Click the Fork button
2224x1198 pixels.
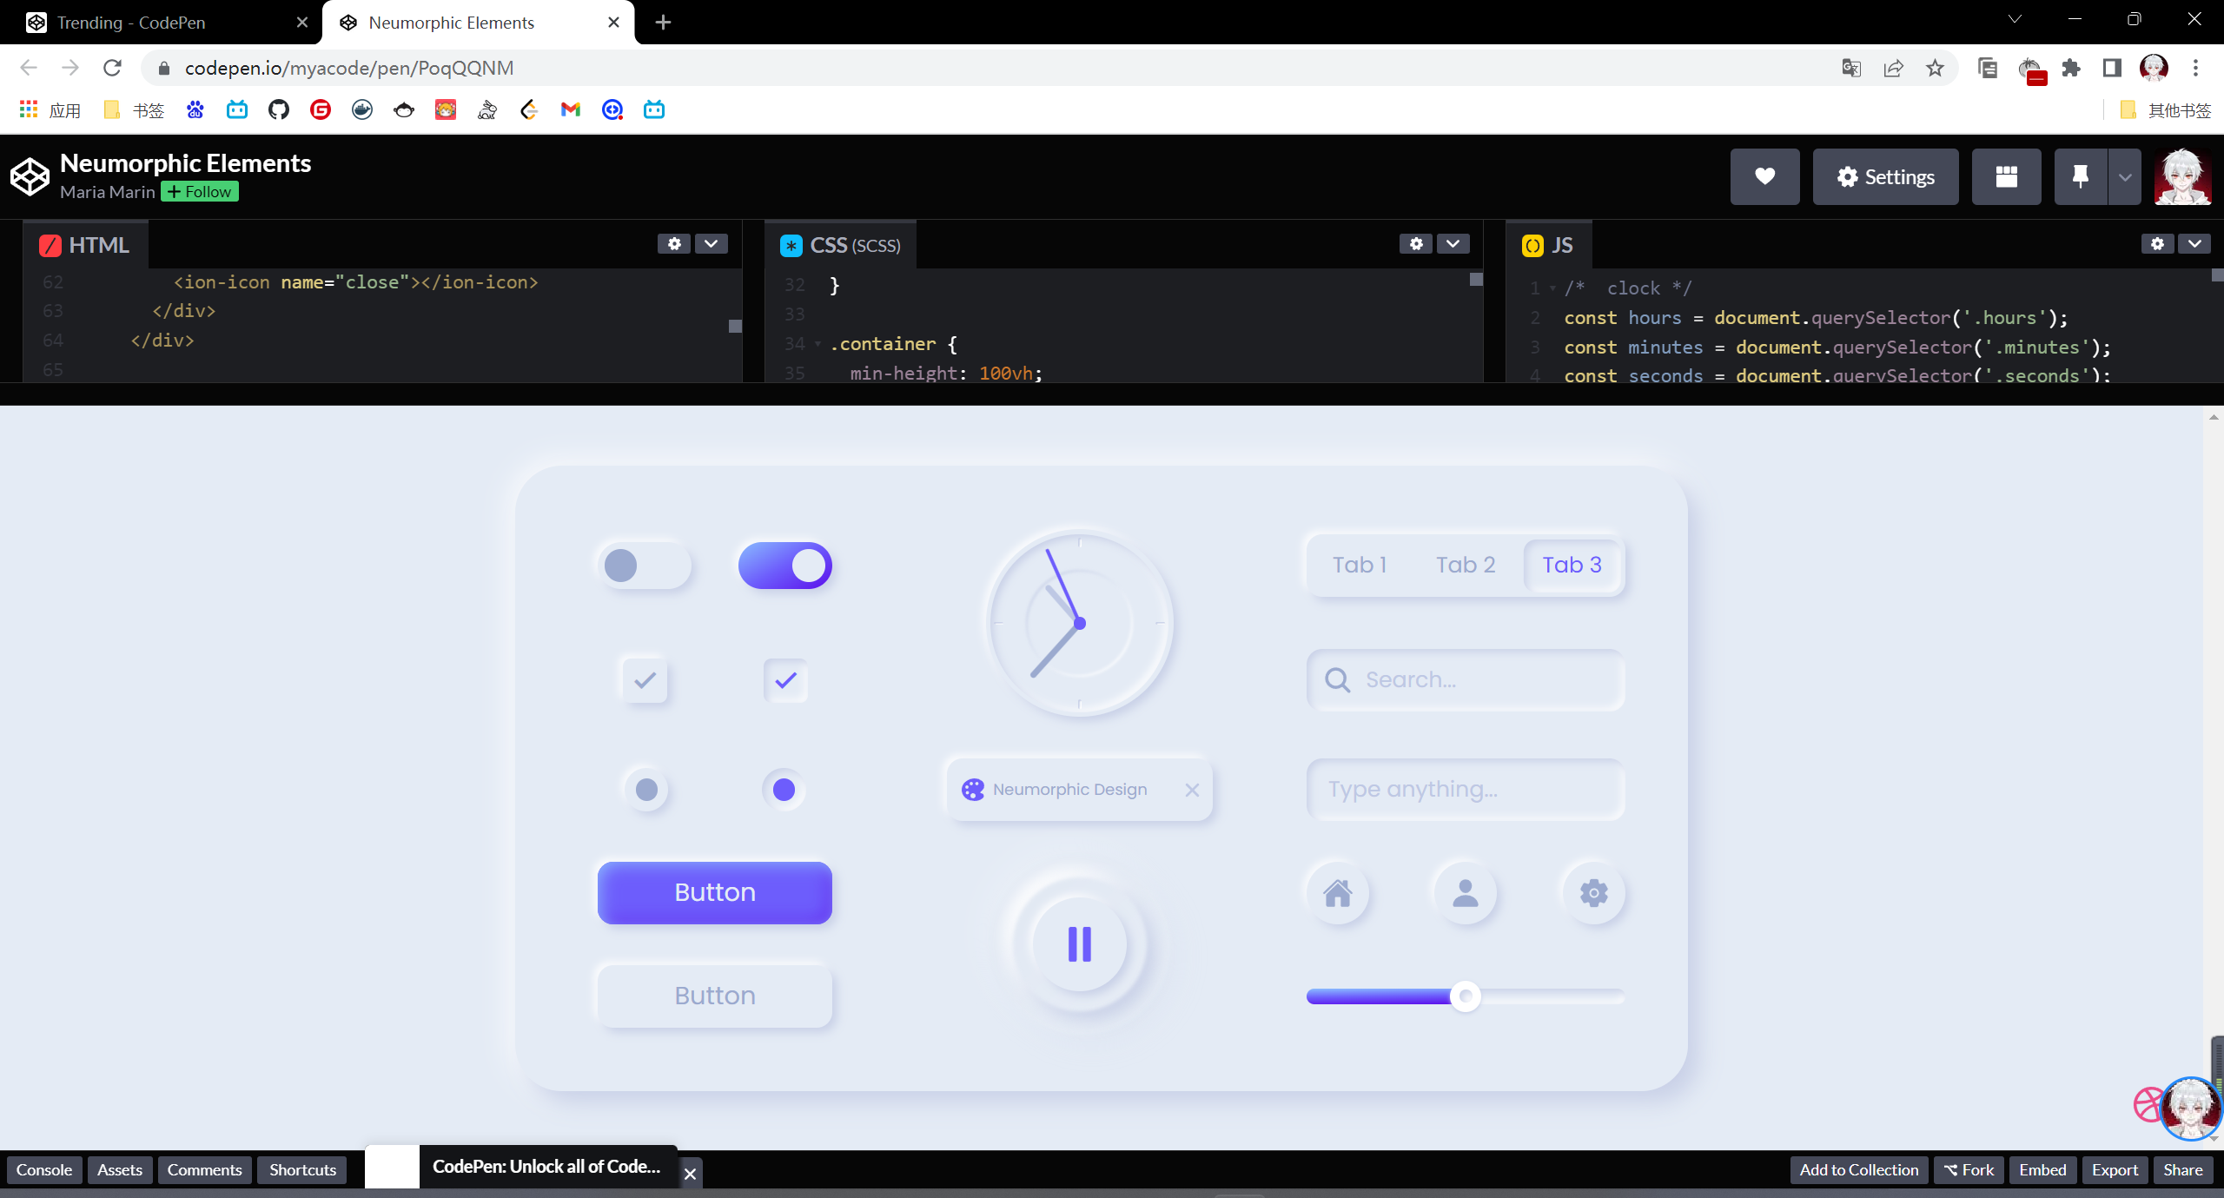1969,1169
